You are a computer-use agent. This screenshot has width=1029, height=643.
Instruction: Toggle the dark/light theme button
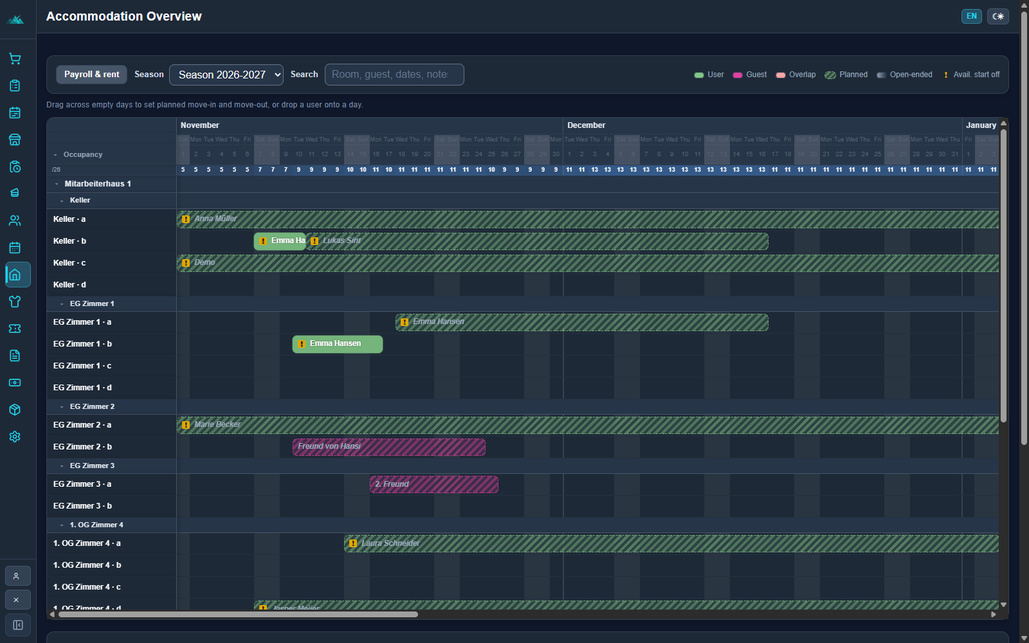[x=998, y=16]
